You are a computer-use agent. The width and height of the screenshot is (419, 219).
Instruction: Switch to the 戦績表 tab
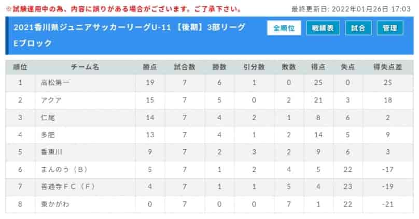(x=323, y=28)
